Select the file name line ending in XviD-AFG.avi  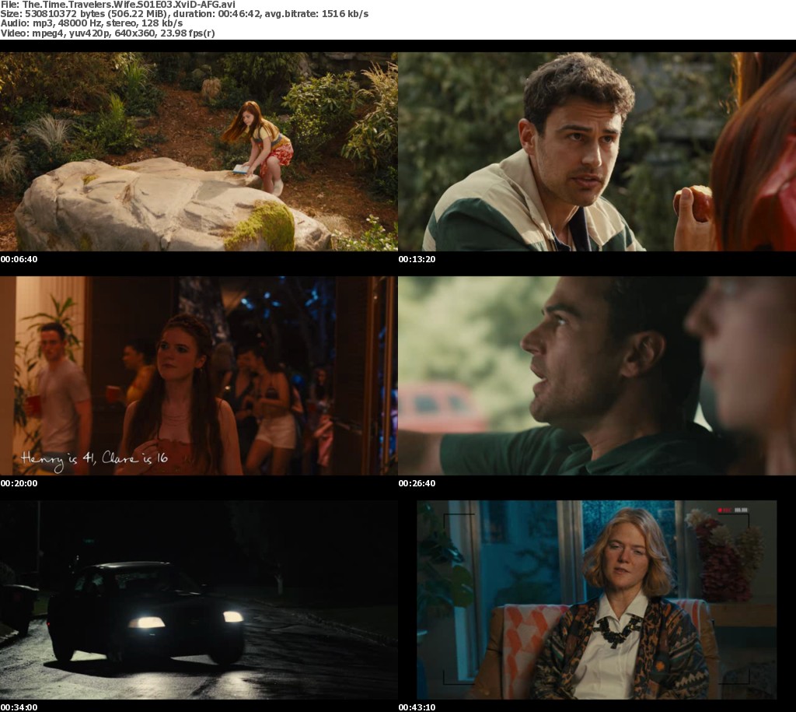118,5
